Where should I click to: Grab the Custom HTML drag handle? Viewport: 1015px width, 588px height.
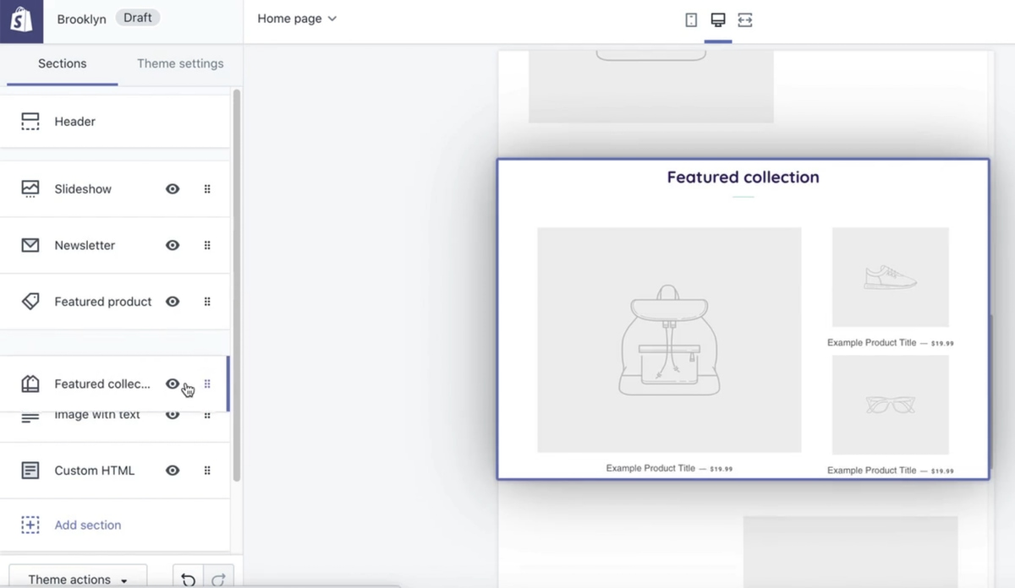207,471
